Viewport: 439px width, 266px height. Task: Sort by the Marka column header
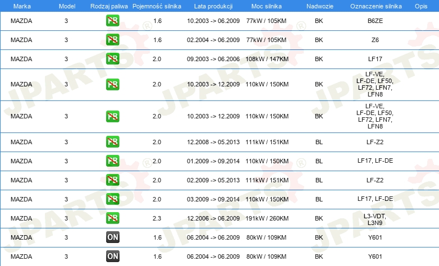(22, 6)
